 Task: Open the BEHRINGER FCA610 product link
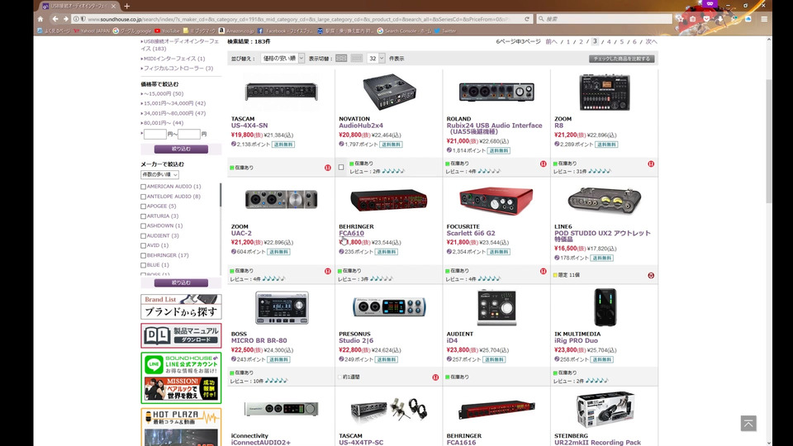[352, 233]
